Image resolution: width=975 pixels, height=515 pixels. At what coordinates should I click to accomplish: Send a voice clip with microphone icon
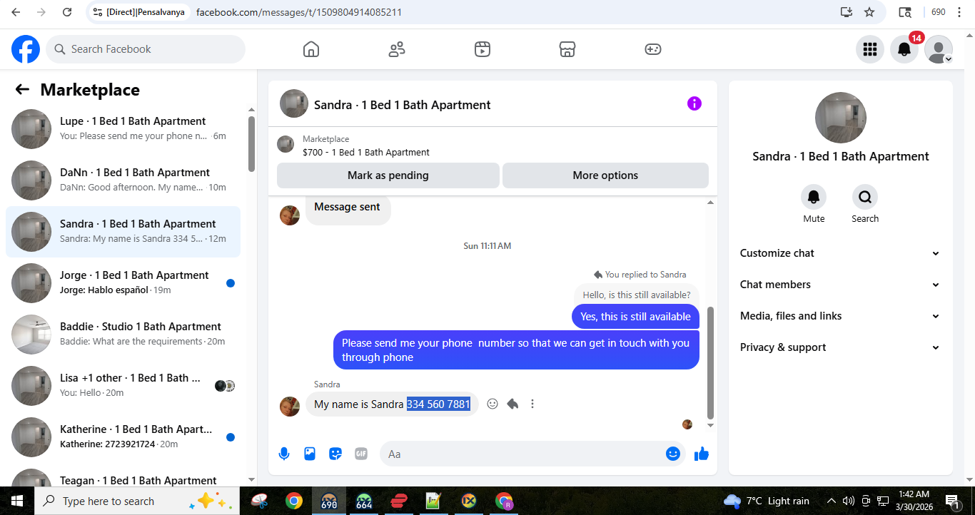(284, 454)
